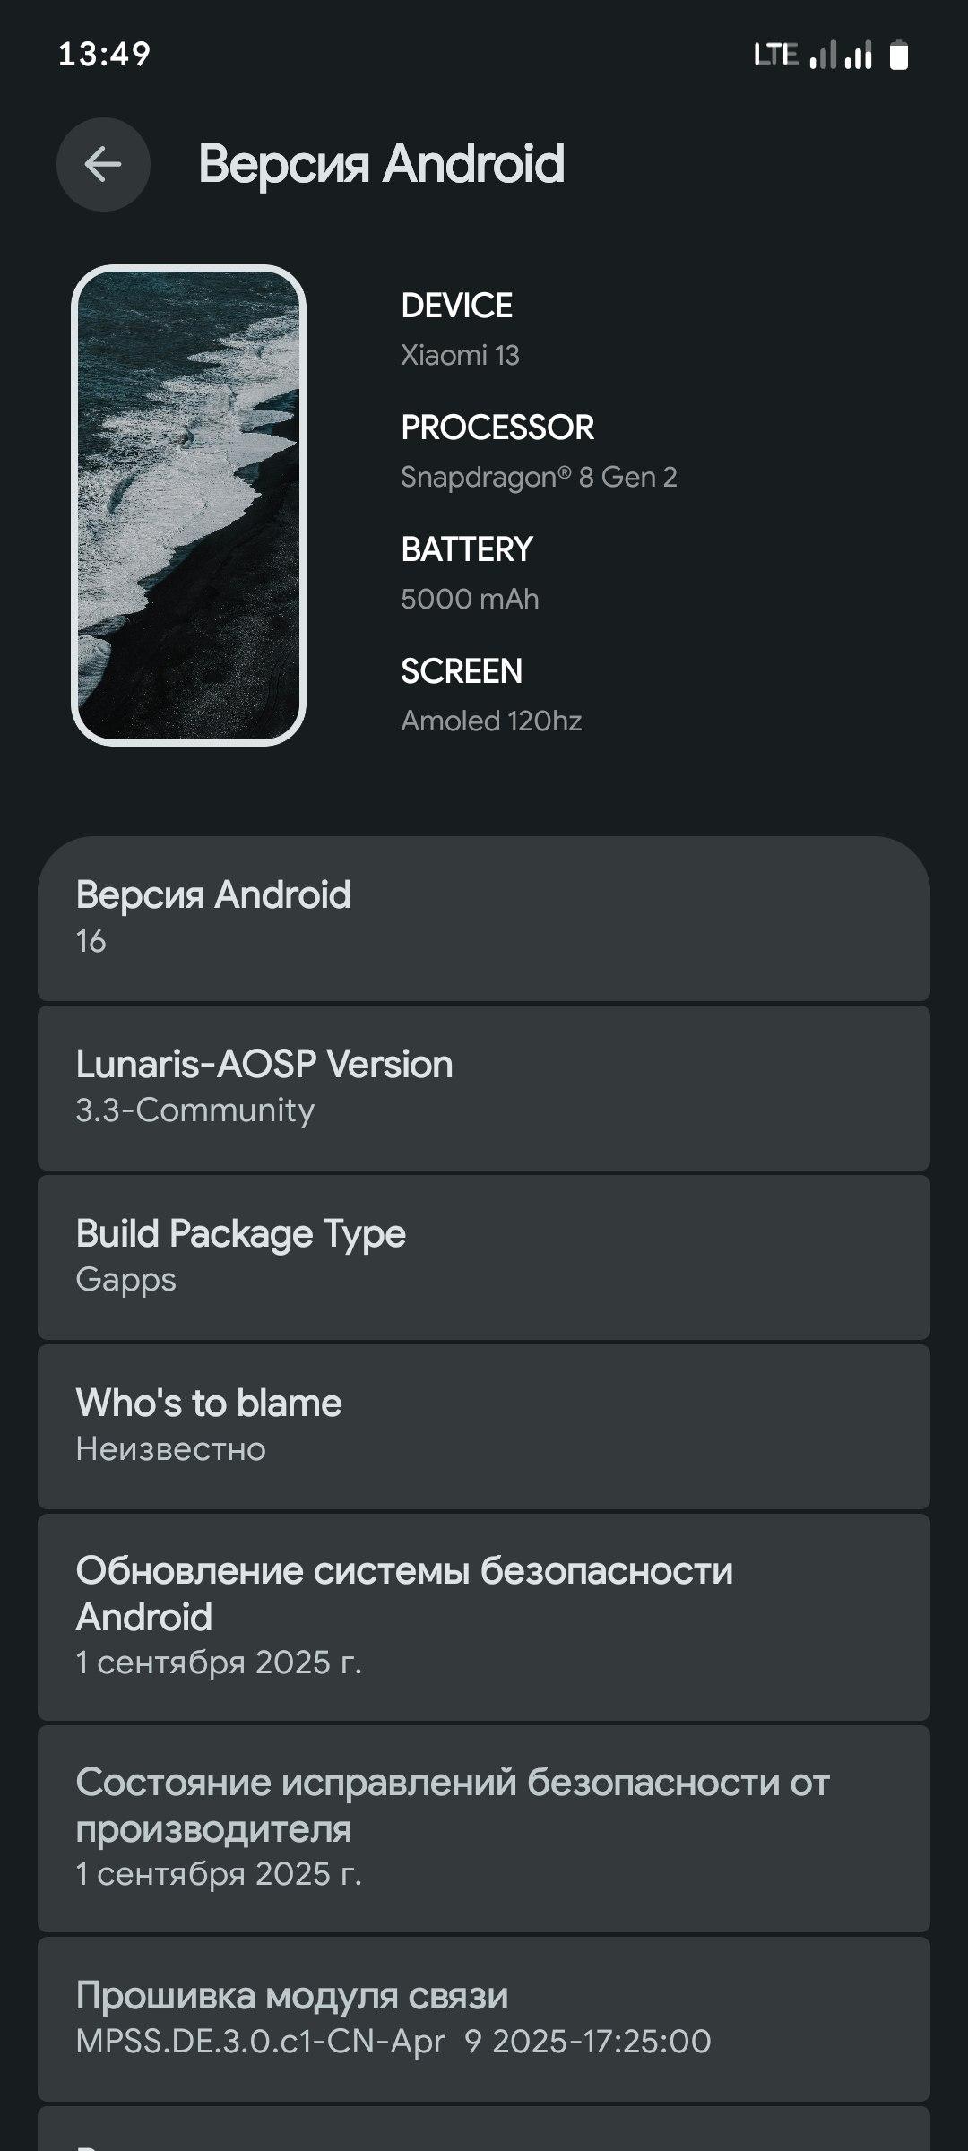Tap the SCREEN Amoled 120hz info
Screen dimensions: 968x2151
pyautogui.click(x=491, y=695)
